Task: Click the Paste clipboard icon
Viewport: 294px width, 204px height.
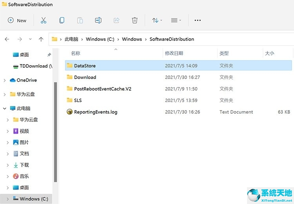Action: (80, 20)
